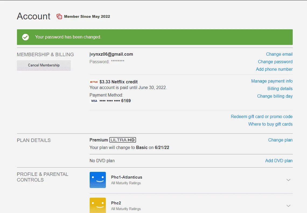Click Add DVD plan link

[279, 161]
